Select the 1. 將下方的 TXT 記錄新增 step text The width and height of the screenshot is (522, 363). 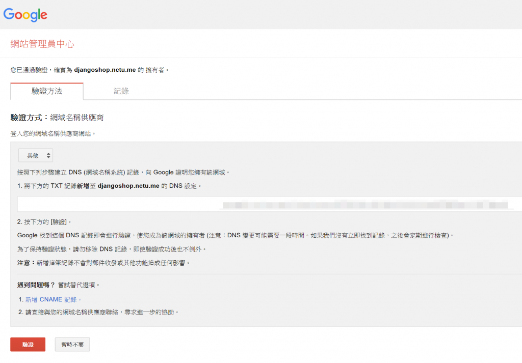click(110, 186)
